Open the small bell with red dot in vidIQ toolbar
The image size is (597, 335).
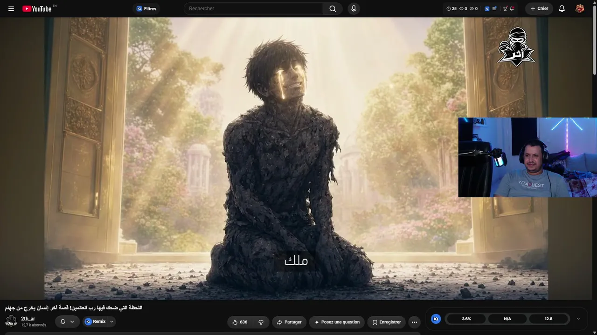click(512, 8)
